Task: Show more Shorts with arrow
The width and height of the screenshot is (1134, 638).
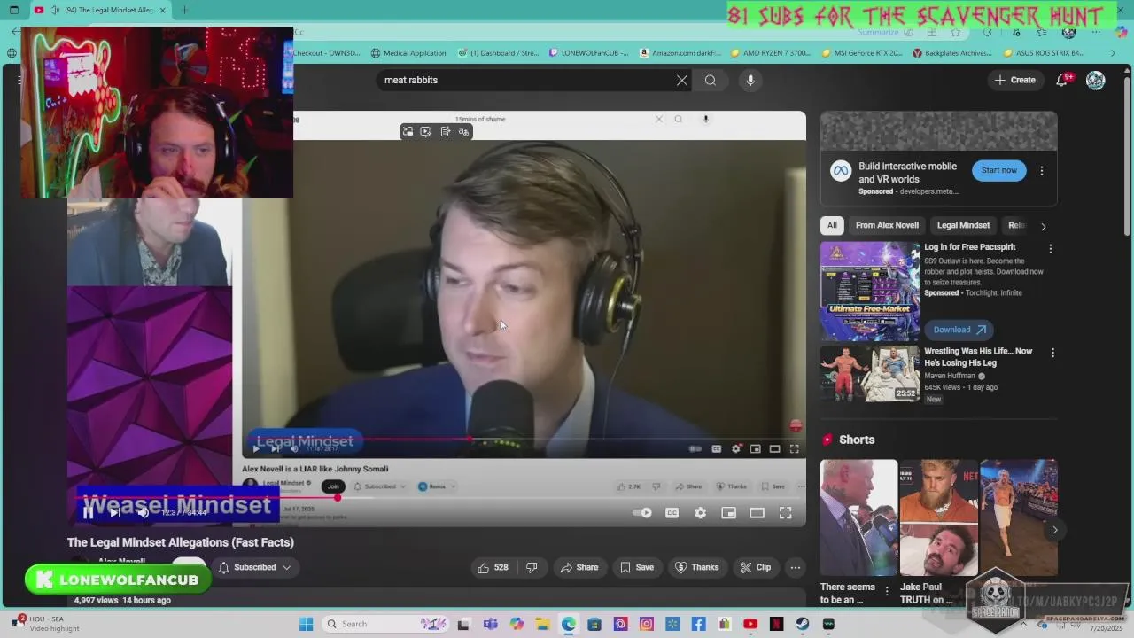Action: coord(1054,530)
